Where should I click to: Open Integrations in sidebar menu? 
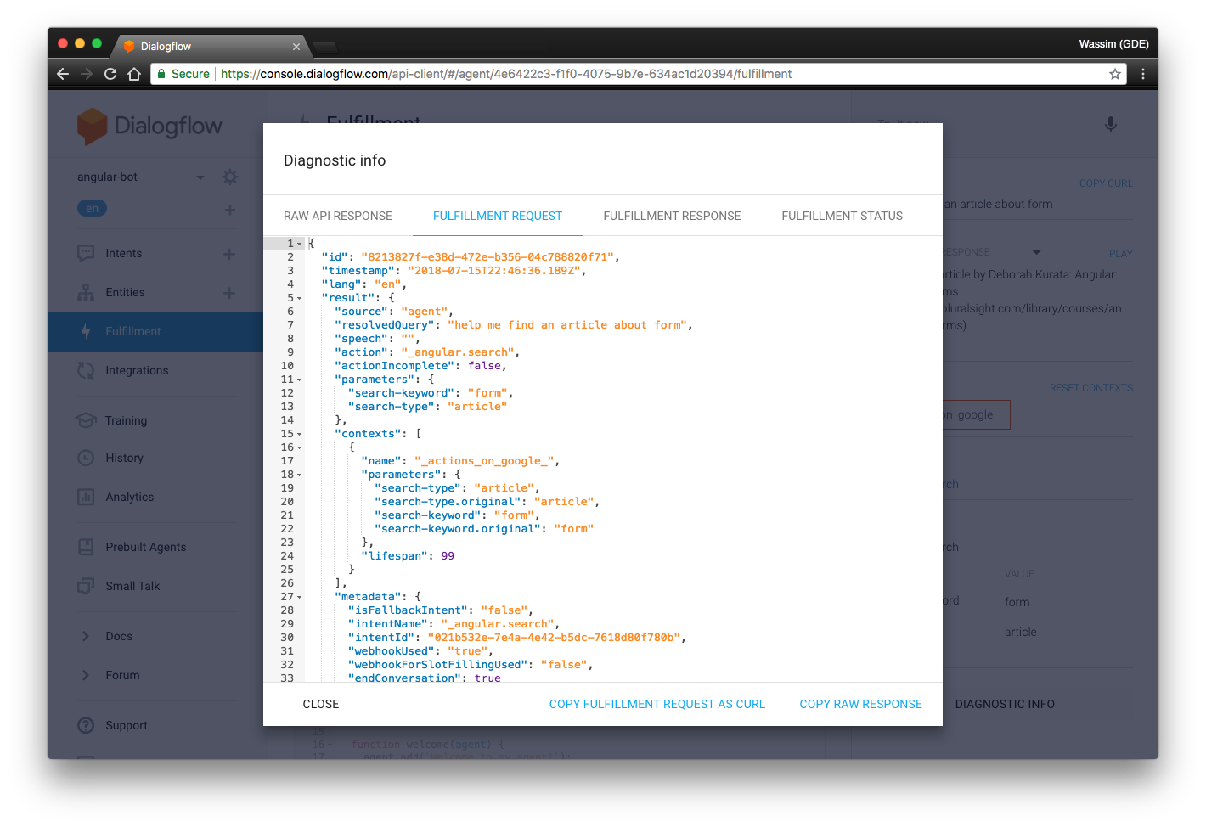click(x=137, y=370)
